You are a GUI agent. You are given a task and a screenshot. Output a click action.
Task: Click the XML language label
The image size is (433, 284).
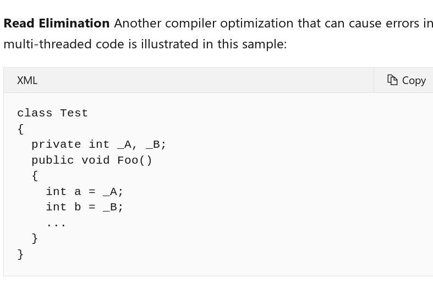(27, 81)
